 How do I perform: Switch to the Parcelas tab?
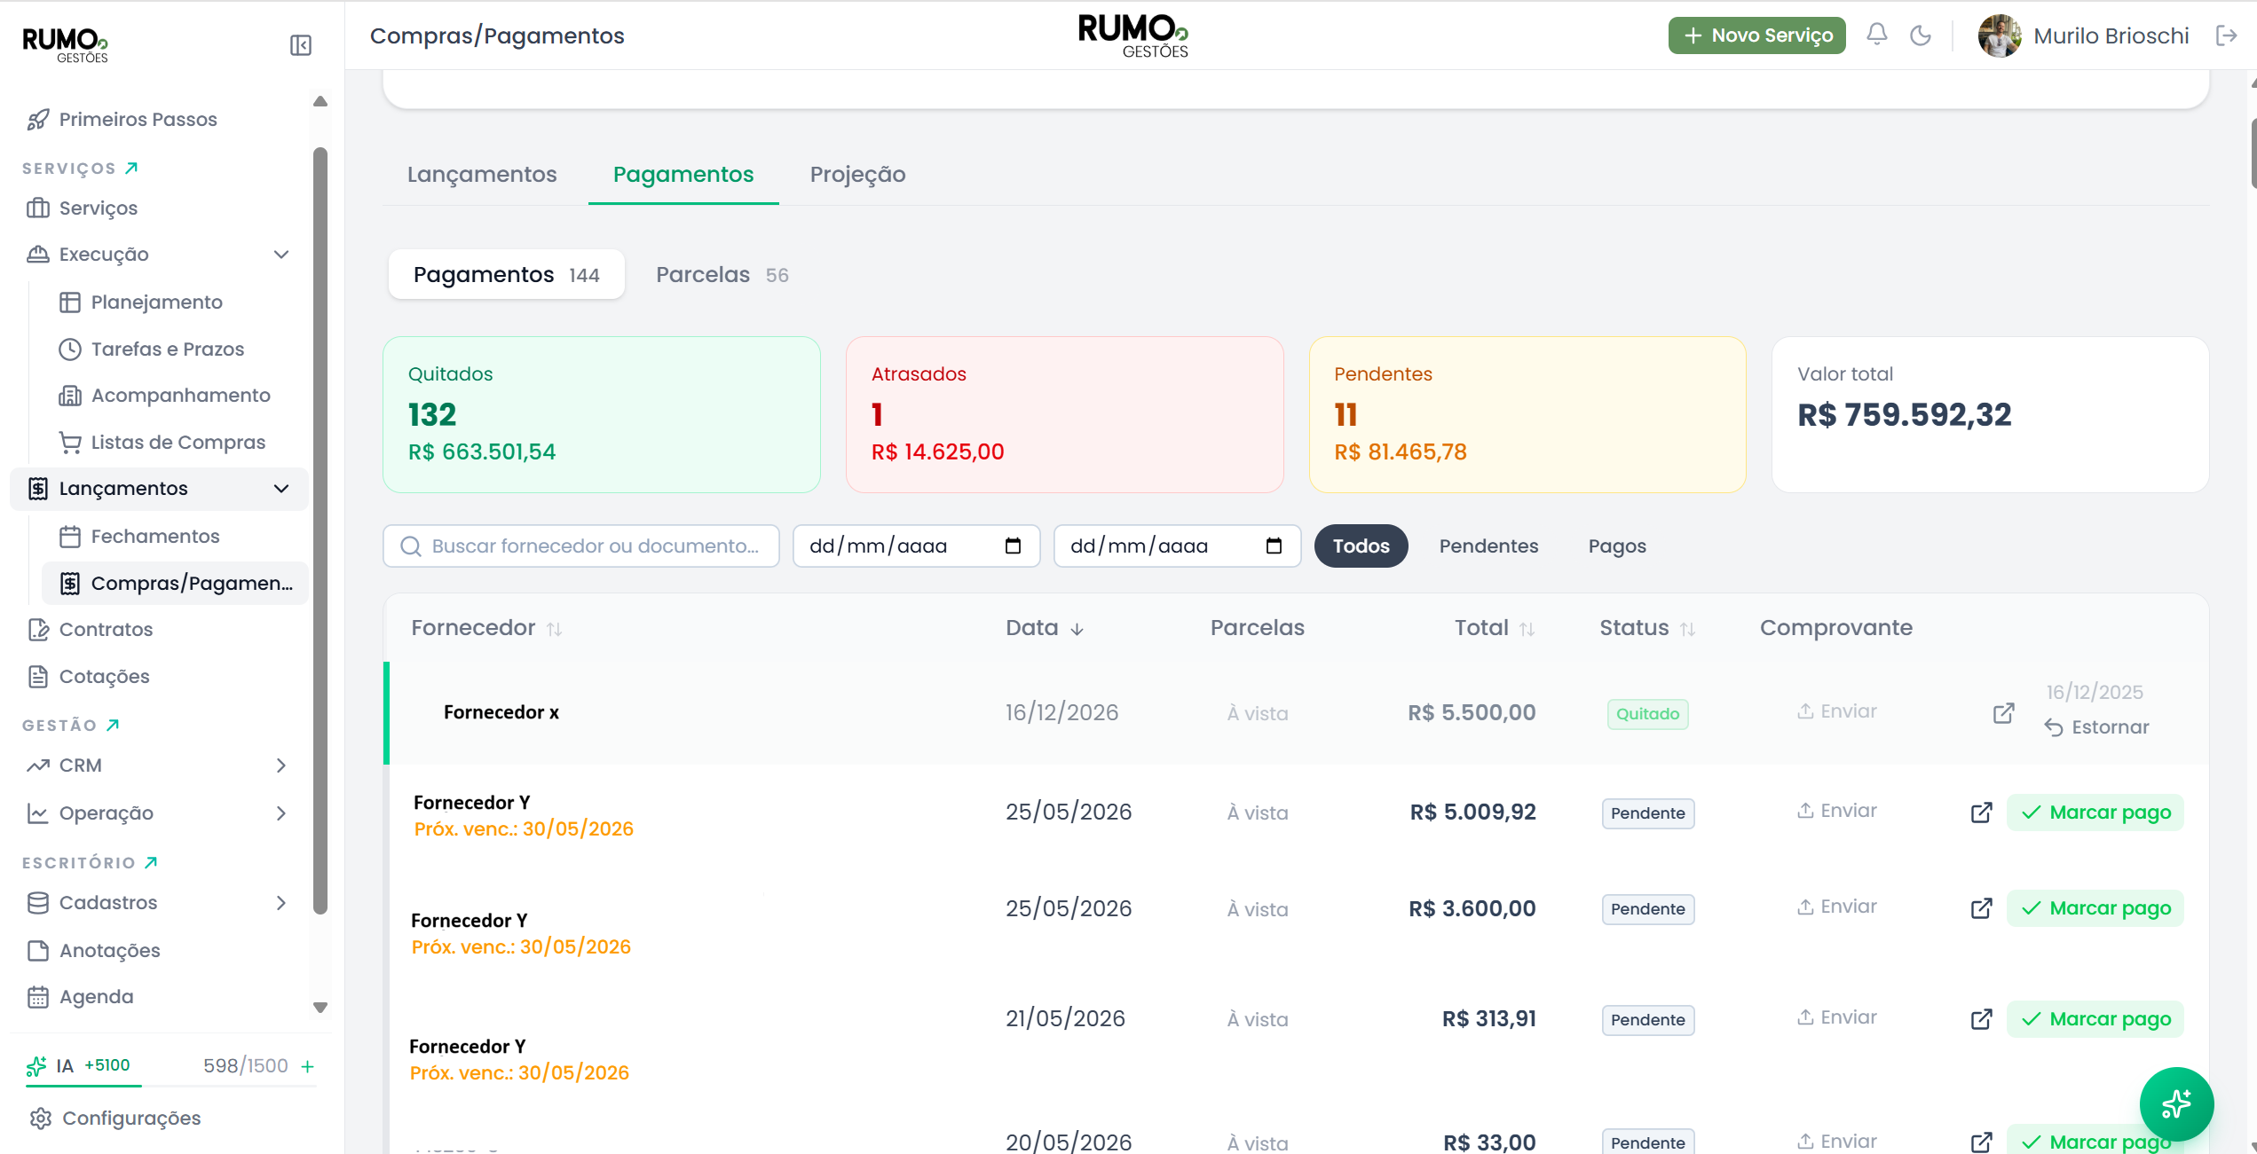(x=722, y=275)
